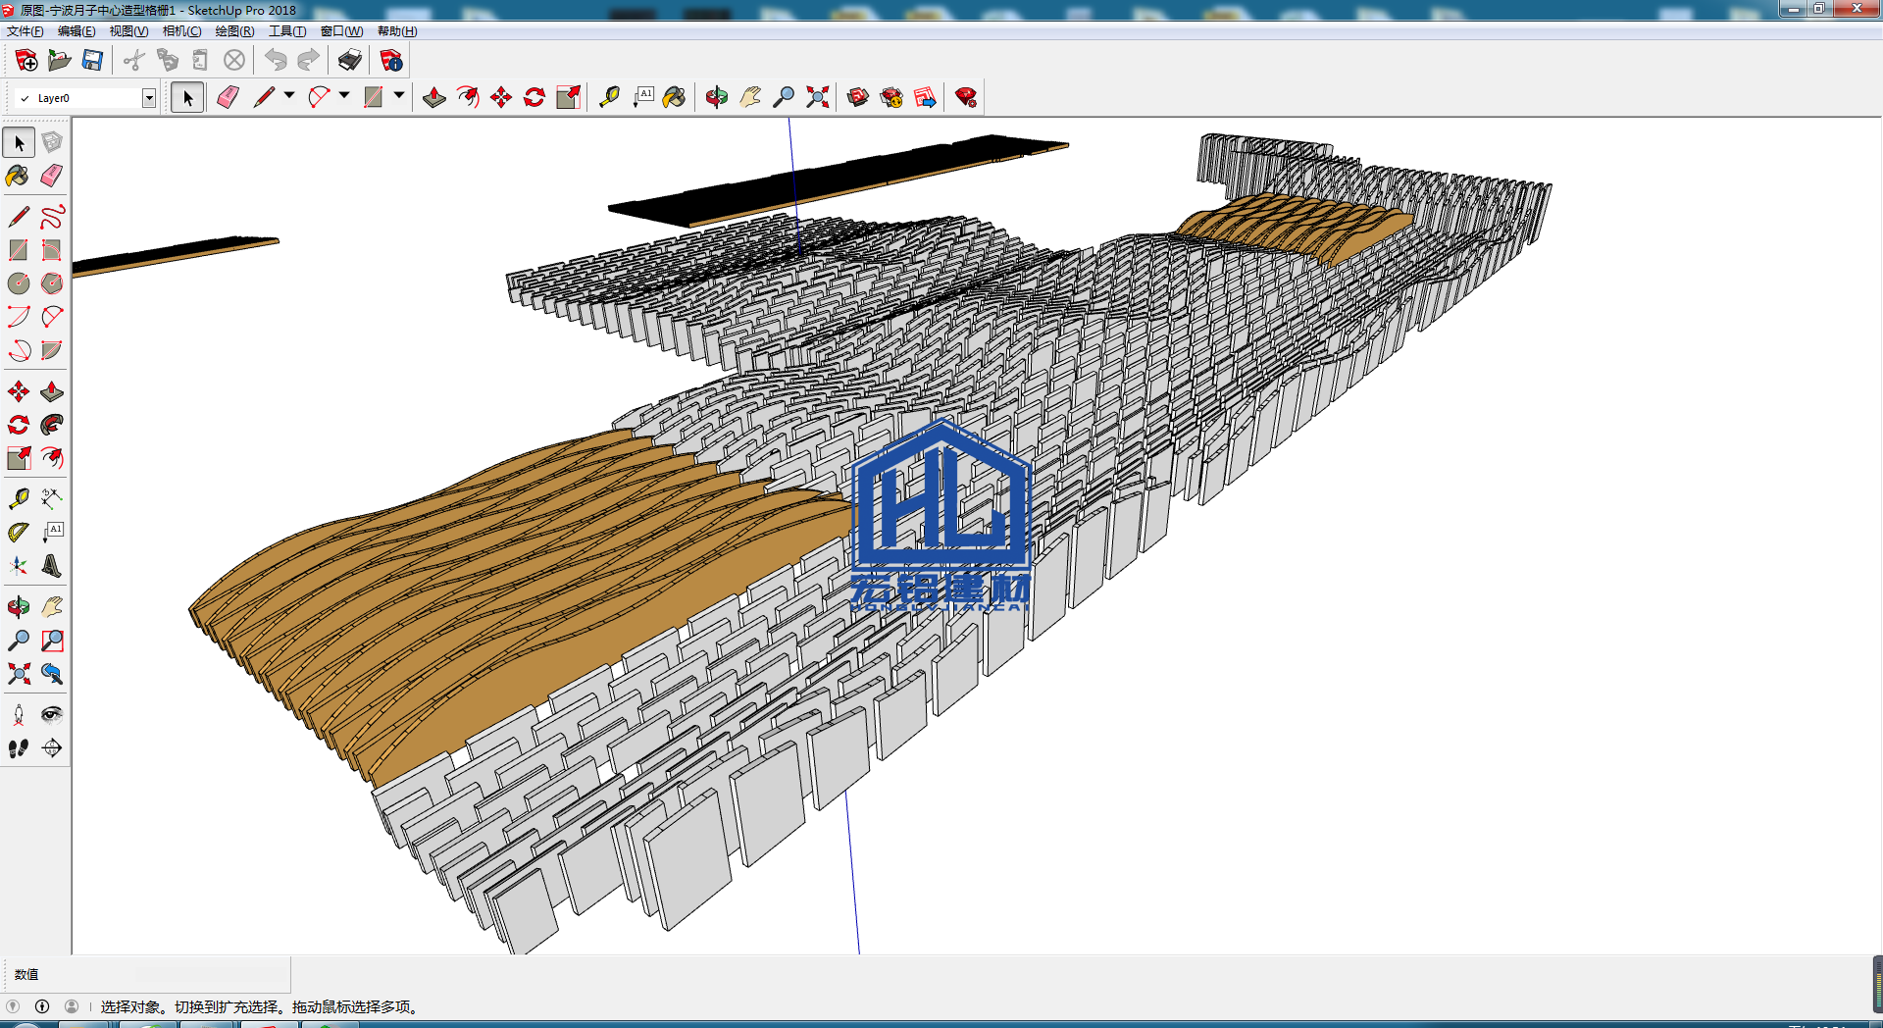The width and height of the screenshot is (1883, 1028).
Task: Choose the 3D Text tool
Action: (x=52, y=566)
